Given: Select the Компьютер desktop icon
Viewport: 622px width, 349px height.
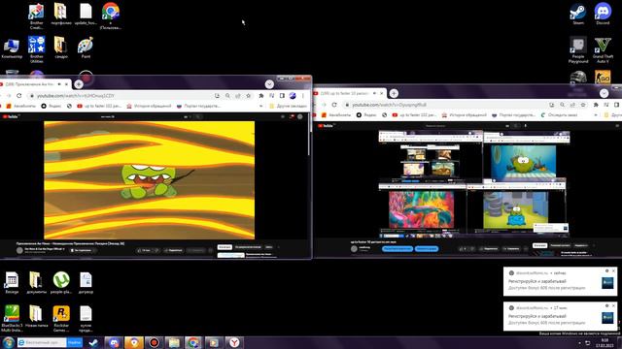Looking at the screenshot, I should pyautogui.click(x=12, y=48).
